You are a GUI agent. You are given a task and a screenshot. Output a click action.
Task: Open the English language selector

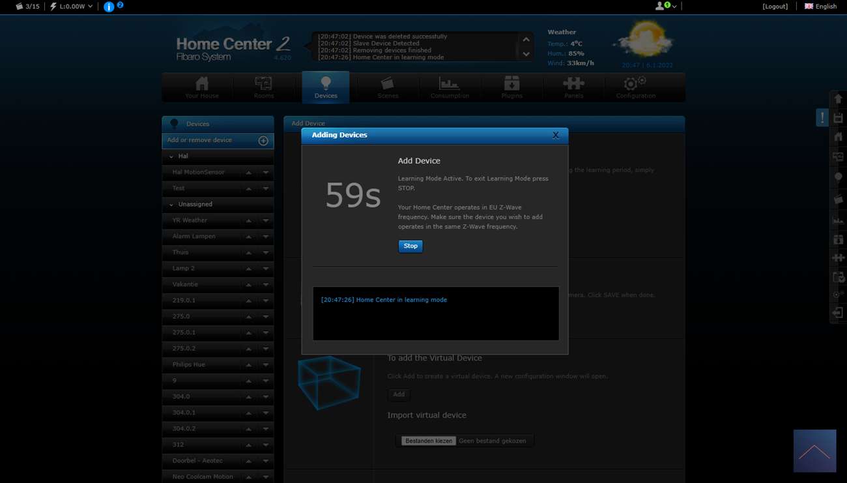coord(820,7)
